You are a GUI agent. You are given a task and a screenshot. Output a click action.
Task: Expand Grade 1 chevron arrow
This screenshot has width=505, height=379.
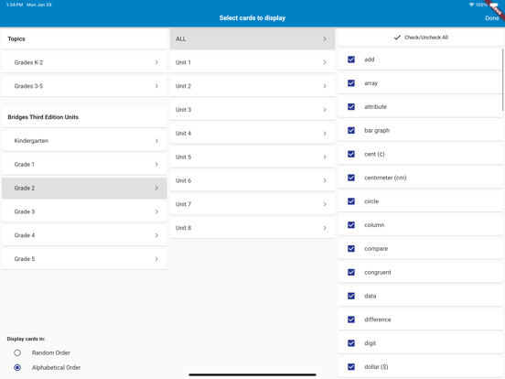[156, 165]
